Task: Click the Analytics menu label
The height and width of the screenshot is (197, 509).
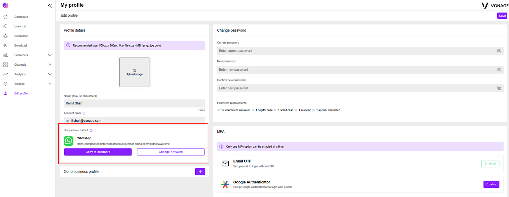Action: click(20, 74)
